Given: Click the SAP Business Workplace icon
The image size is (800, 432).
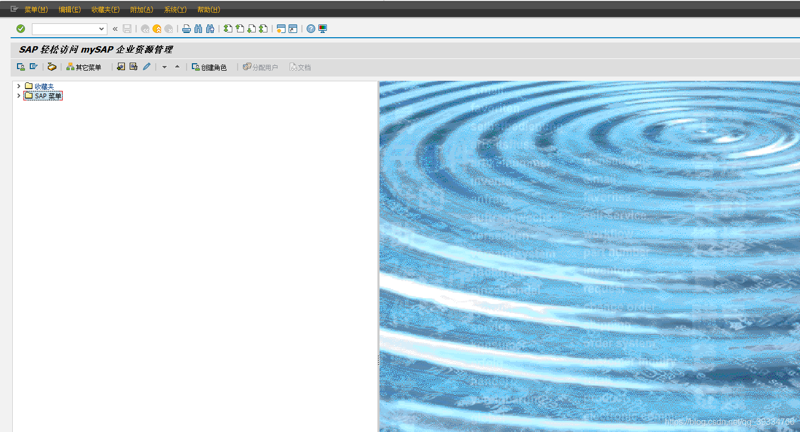Looking at the screenshot, I should point(52,67).
